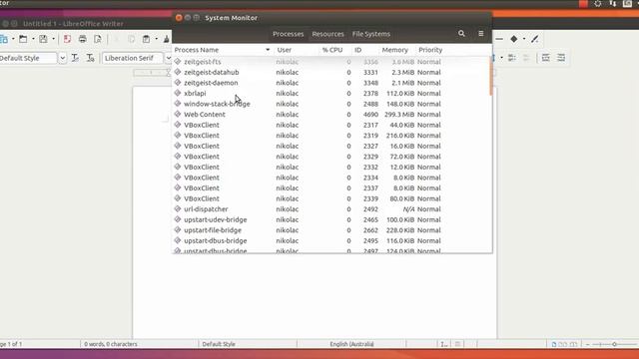This screenshot has height=359, width=639.
Task: Expand the Default Style paragraph style dropdown
Action: tap(62, 58)
